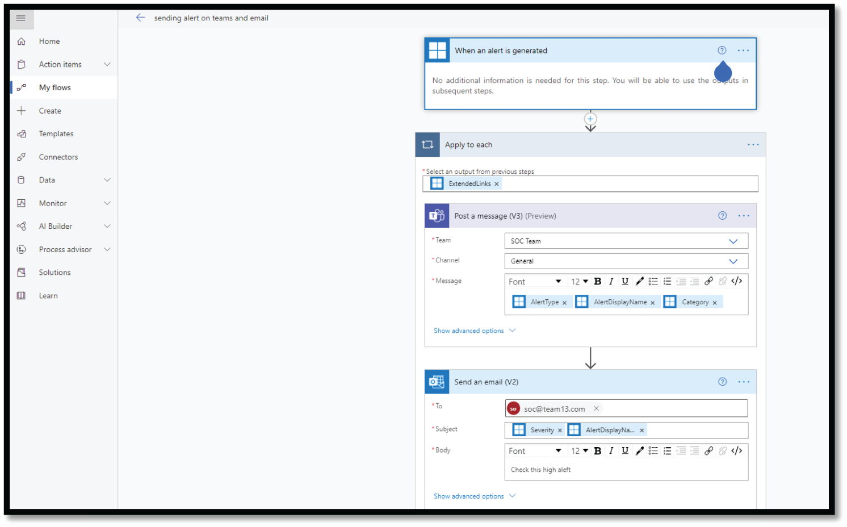
Task: Toggle underline in Message editor
Action: coord(625,282)
